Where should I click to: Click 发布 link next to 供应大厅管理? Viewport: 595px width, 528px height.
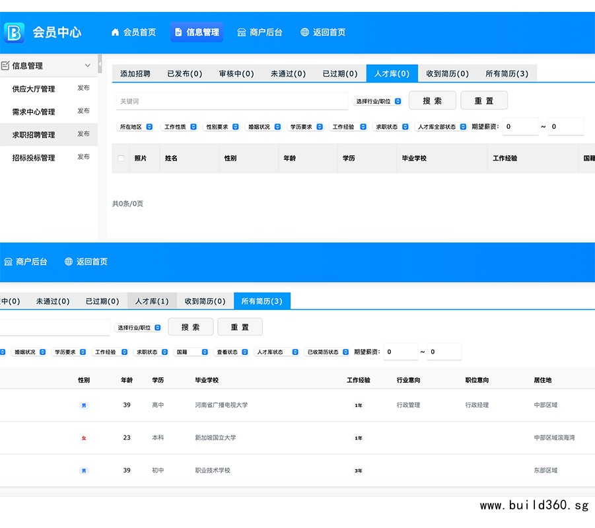(83, 88)
